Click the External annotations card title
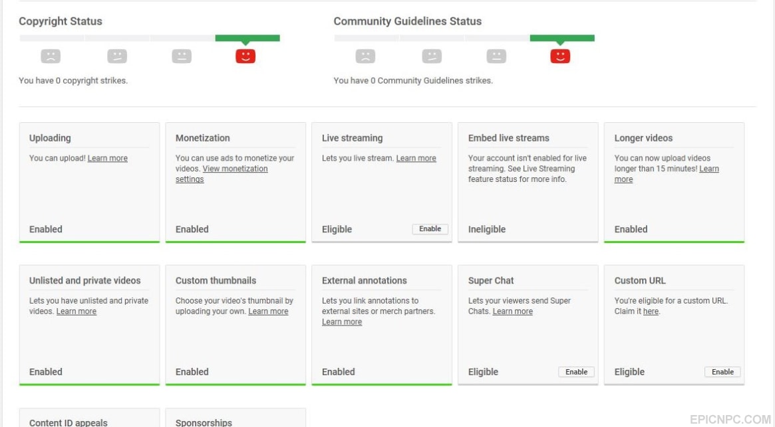 (365, 280)
